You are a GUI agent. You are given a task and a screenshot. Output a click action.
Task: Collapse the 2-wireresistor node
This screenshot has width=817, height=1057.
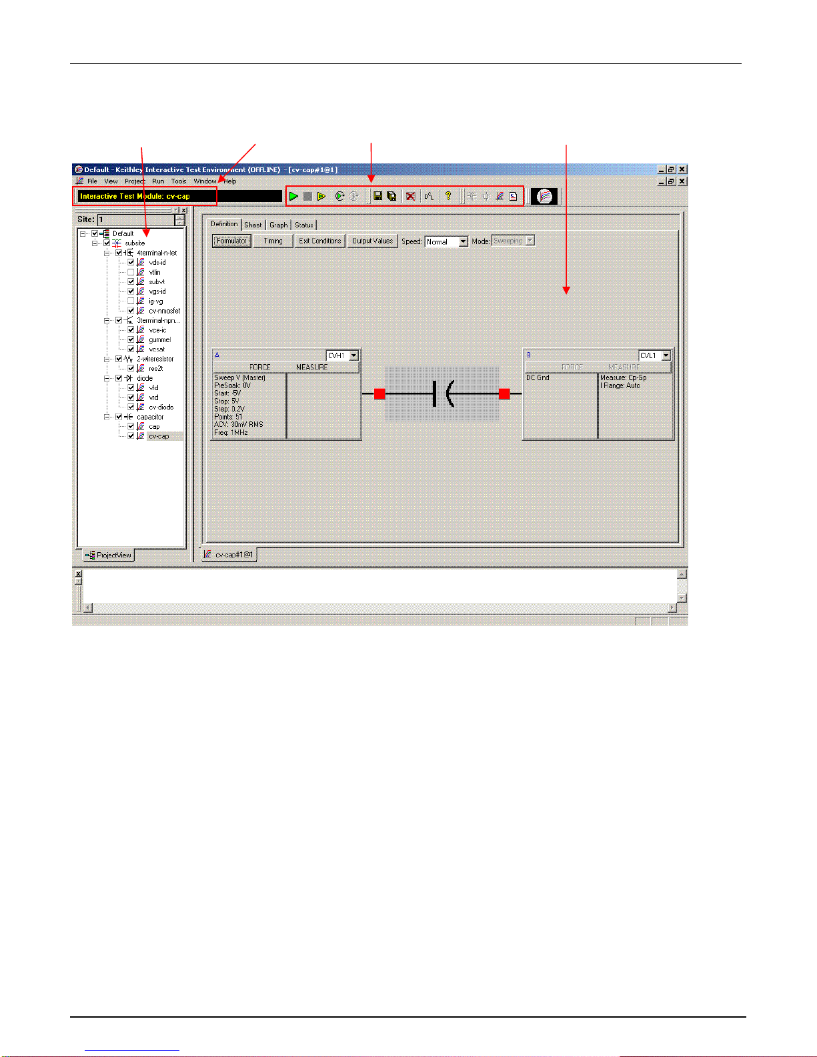[107, 359]
